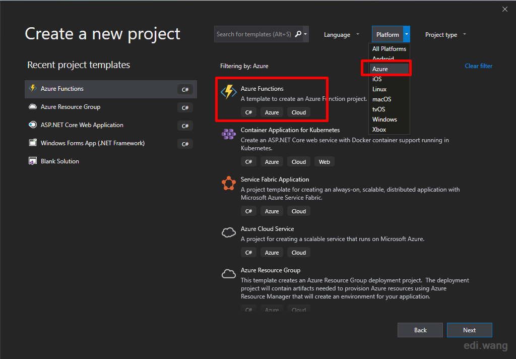Click the Azure Functions lightning bolt template icon

pos(229,92)
